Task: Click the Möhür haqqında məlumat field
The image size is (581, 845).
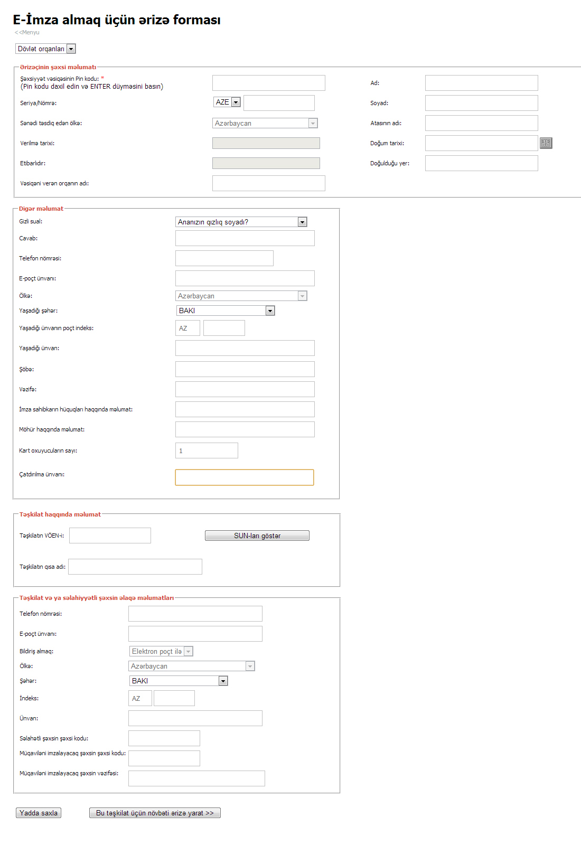Action: pos(245,429)
